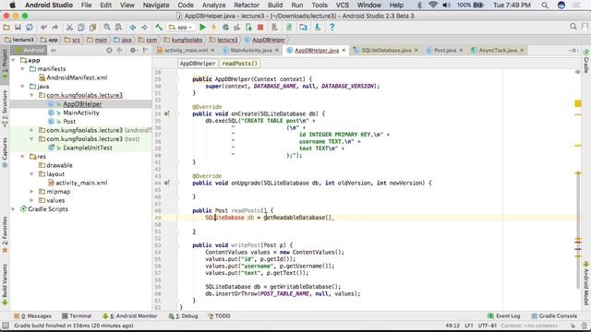The width and height of the screenshot is (591, 332).
Task: Click the editor vertical scrollbar
Action: pyautogui.click(x=578, y=230)
